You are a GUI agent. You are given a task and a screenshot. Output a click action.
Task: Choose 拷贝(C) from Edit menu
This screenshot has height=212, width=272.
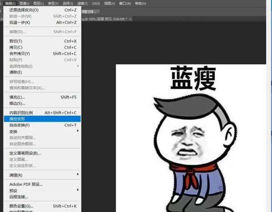[42, 47]
